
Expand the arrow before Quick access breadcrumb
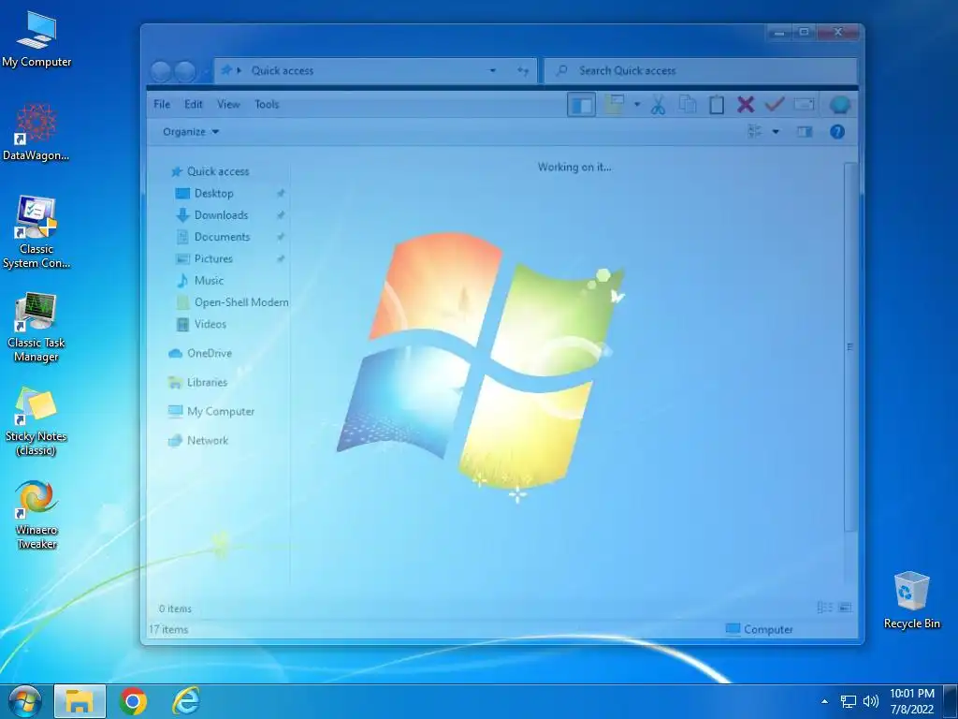pyautogui.click(x=239, y=71)
